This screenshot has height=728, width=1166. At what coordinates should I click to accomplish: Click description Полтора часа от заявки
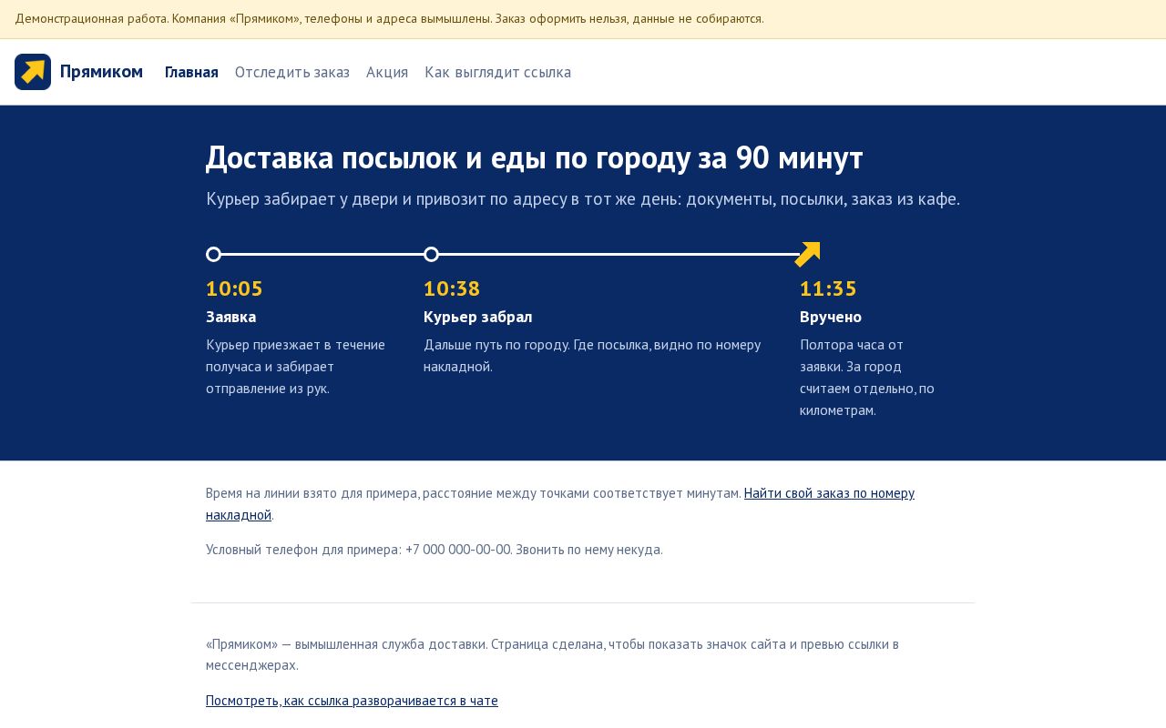(x=867, y=378)
